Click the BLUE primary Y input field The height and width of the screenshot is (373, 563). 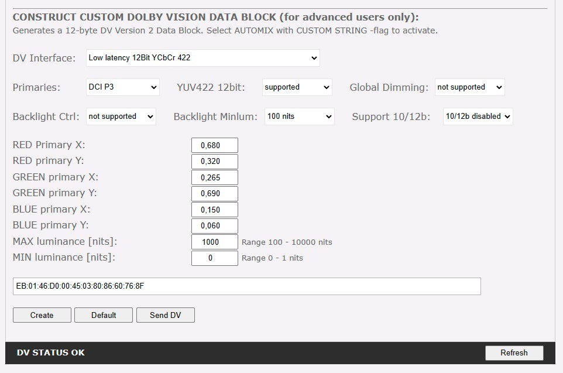tap(215, 225)
